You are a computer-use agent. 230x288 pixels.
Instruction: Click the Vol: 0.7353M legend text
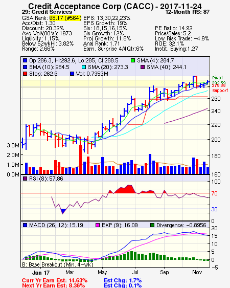tap(92, 74)
